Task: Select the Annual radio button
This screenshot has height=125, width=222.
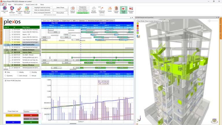Action: pos(30,76)
